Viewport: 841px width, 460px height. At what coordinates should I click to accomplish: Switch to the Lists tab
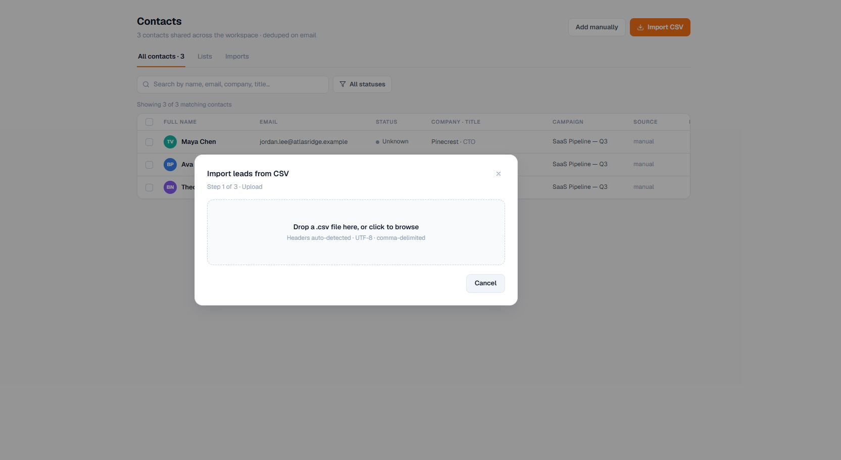coord(205,57)
